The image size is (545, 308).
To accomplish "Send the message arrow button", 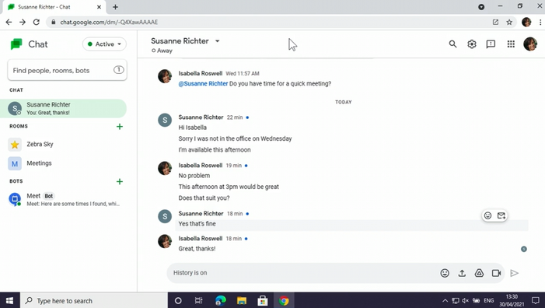I will pyautogui.click(x=515, y=273).
